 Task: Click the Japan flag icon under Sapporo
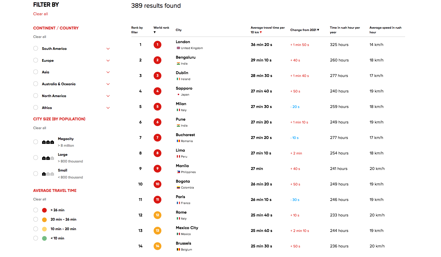[178, 95]
